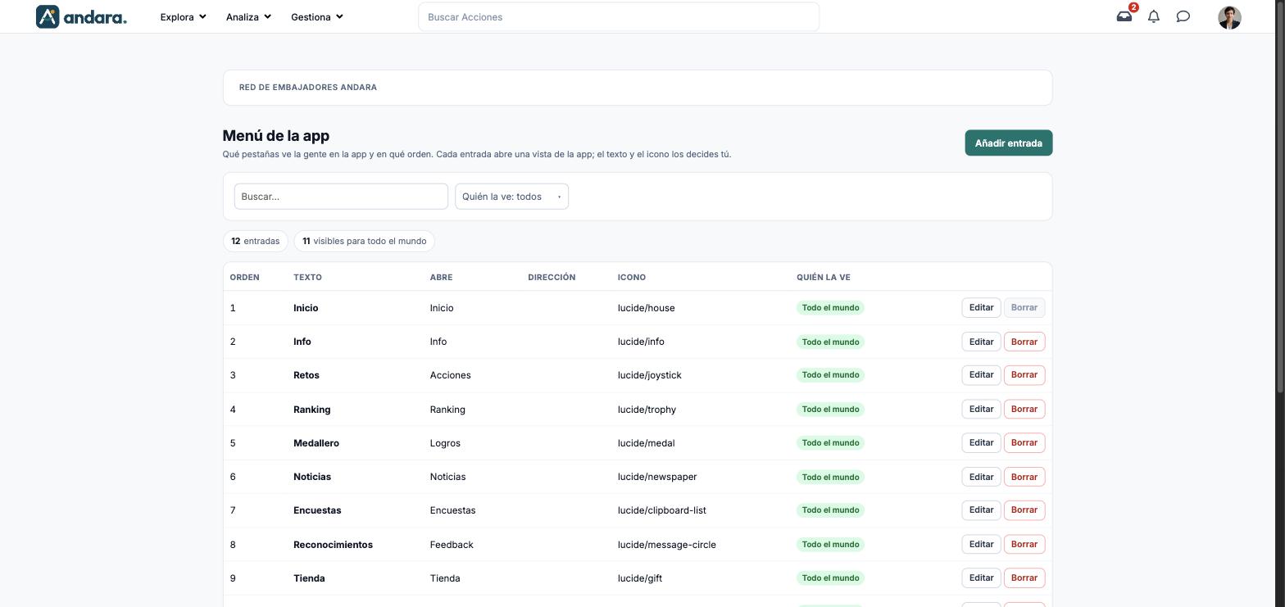
Task: Edit the Medallero entry
Action: pyautogui.click(x=981, y=443)
